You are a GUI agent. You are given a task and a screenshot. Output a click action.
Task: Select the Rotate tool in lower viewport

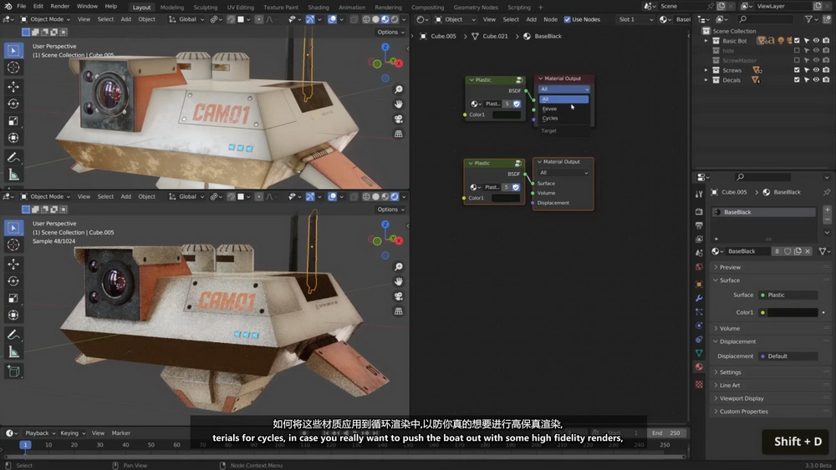(13, 281)
